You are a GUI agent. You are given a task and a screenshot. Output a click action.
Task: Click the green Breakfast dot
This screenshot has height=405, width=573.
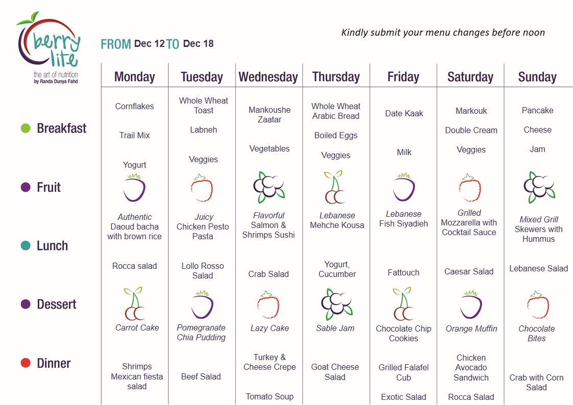pyautogui.click(x=26, y=128)
